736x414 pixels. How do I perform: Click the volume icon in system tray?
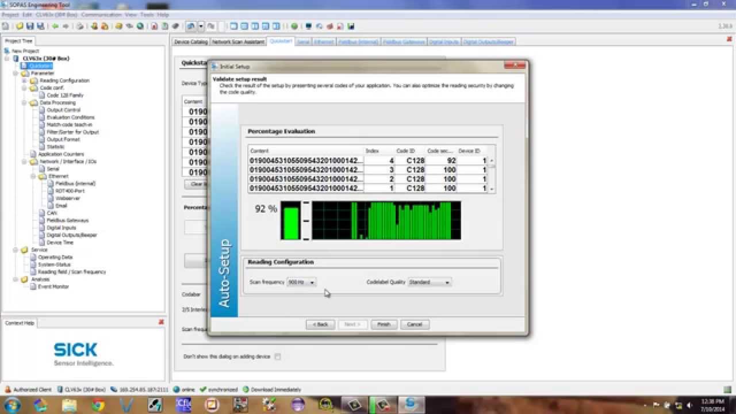[689, 405]
